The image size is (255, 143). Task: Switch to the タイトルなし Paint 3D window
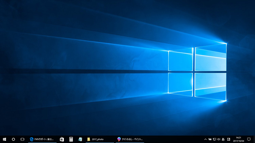click(x=130, y=139)
